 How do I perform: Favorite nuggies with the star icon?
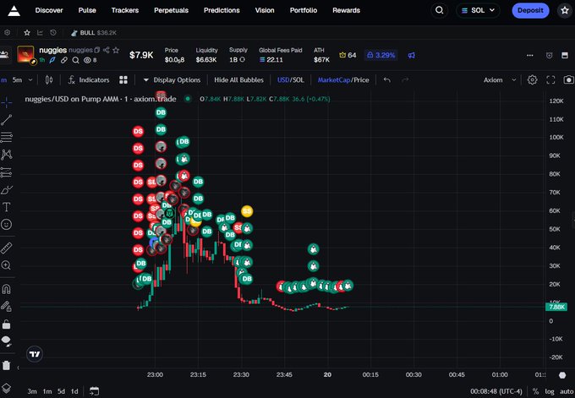(x=116, y=50)
